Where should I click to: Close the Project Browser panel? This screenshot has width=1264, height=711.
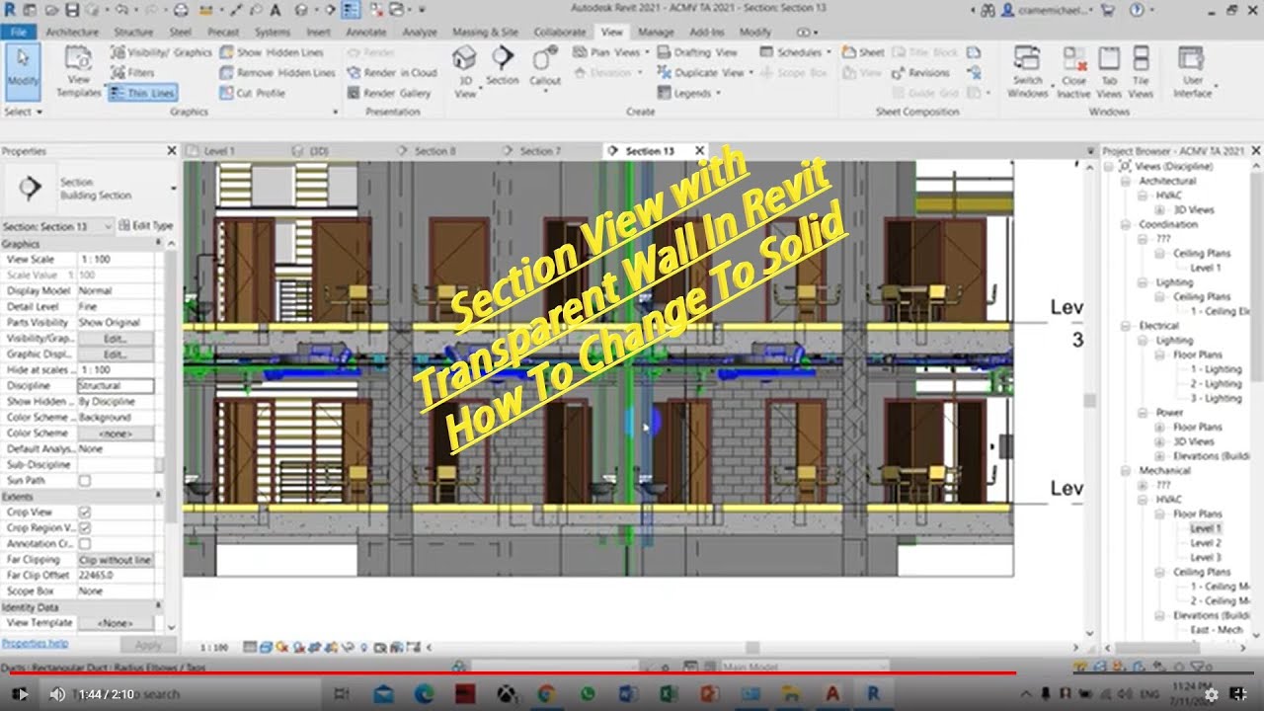coord(1255,151)
